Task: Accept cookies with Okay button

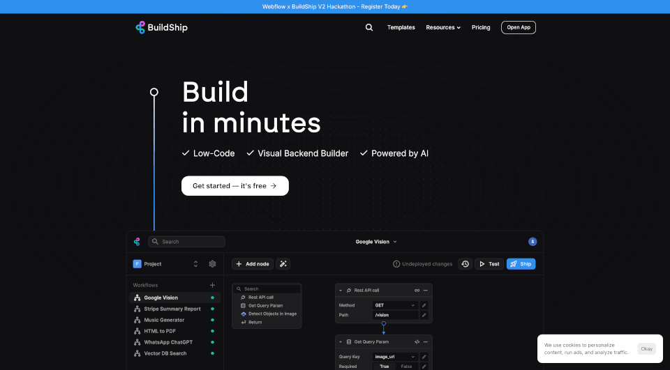Action: pyautogui.click(x=646, y=348)
